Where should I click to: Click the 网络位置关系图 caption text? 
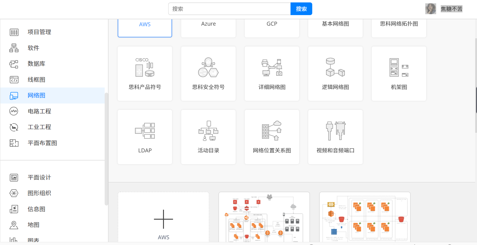coord(272,151)
